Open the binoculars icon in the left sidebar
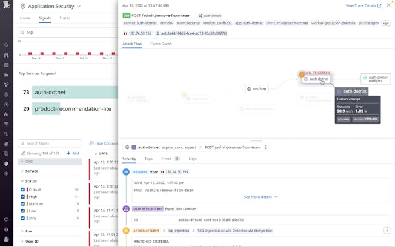This screenshot has height=247, width=395. 6,55
